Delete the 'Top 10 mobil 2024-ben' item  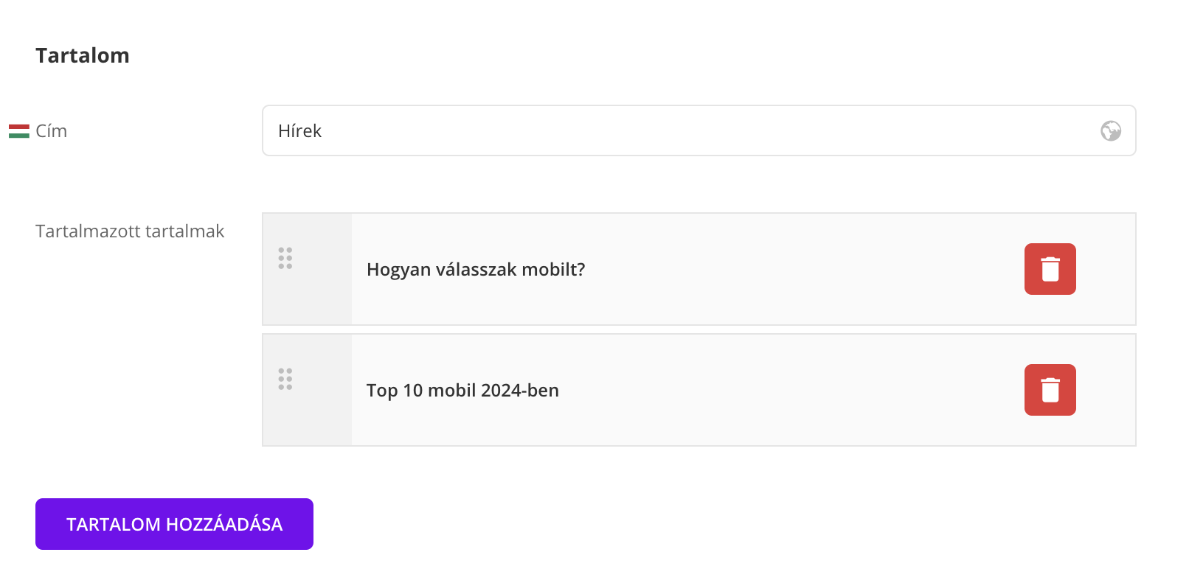pos(1050,390)
